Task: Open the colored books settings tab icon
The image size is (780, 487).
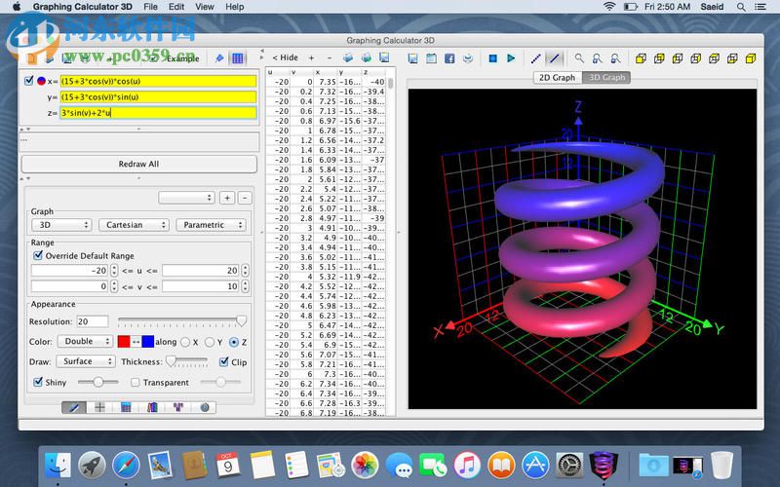Action: point(152,407)
